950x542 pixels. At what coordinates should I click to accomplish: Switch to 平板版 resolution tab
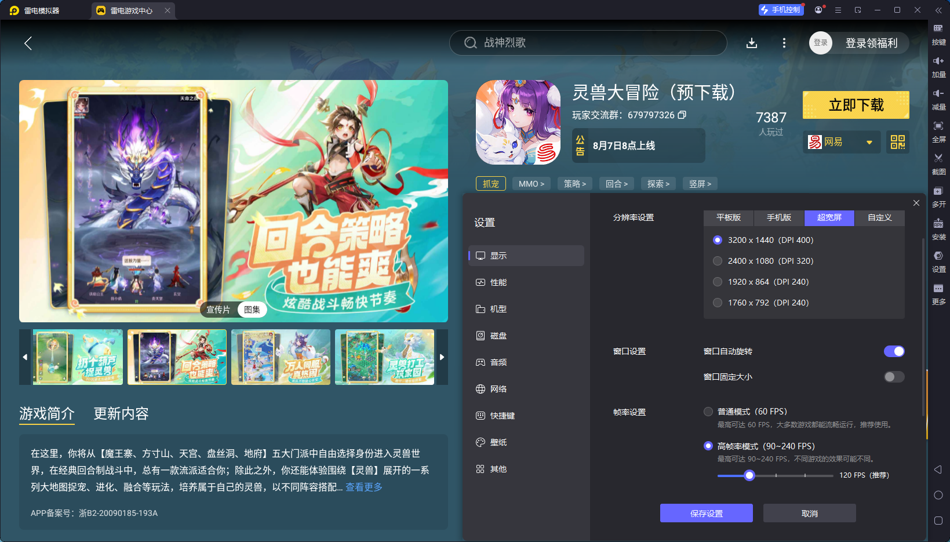[729, 217]
